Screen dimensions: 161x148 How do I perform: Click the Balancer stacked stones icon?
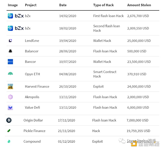click(10, 51)
